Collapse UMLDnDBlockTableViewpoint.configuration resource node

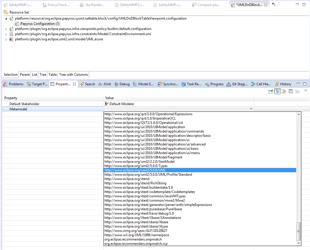(6, 18)
